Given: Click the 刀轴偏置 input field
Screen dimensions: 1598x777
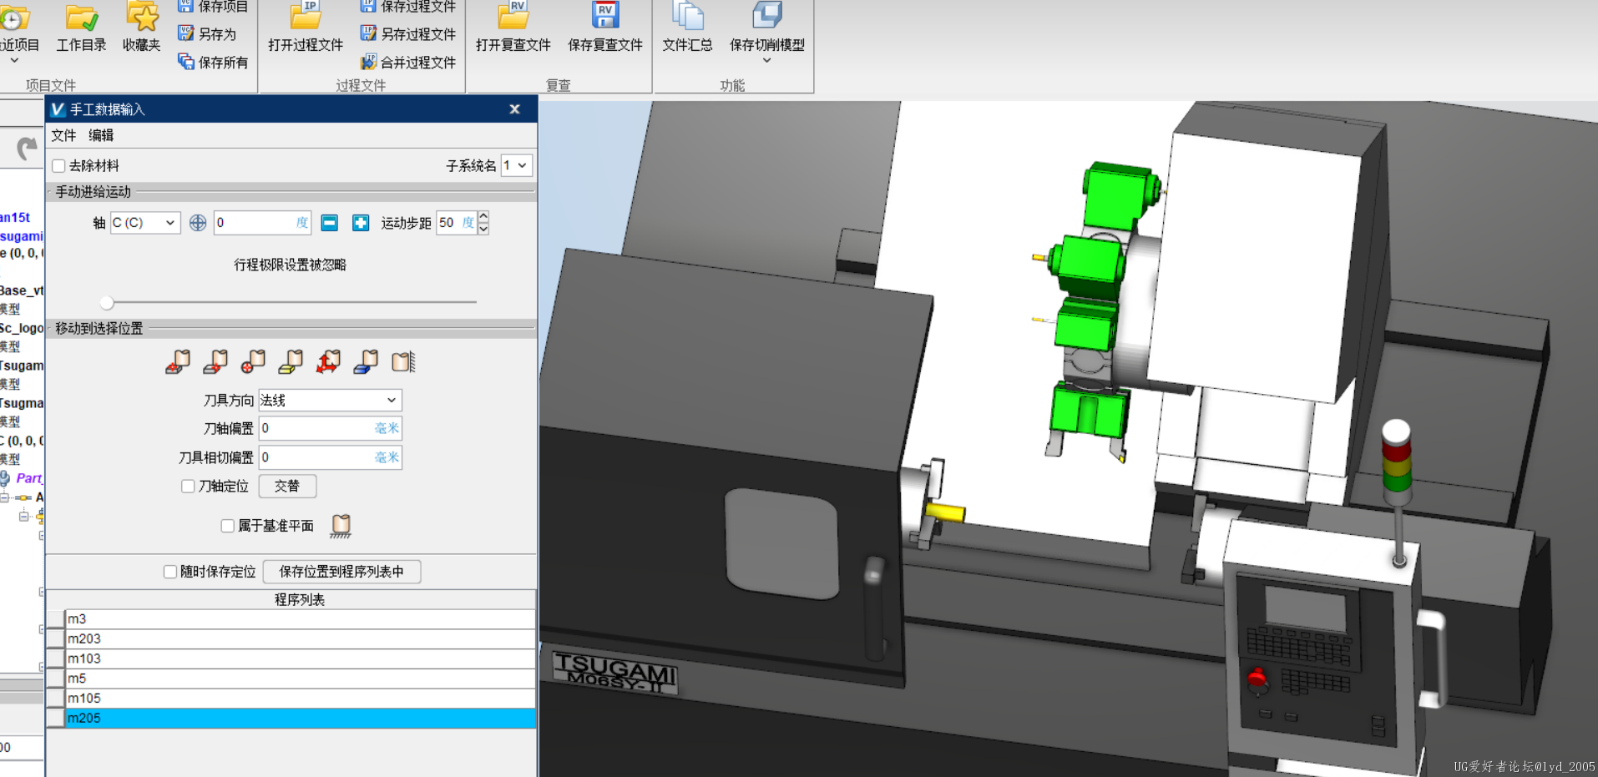Looking at the screenshot, I should [331, 428].
